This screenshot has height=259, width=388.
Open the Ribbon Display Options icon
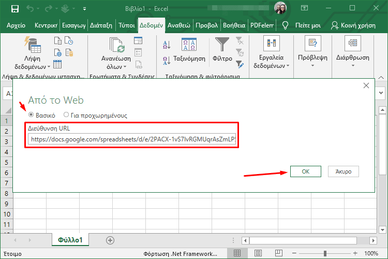coord(304,8)
